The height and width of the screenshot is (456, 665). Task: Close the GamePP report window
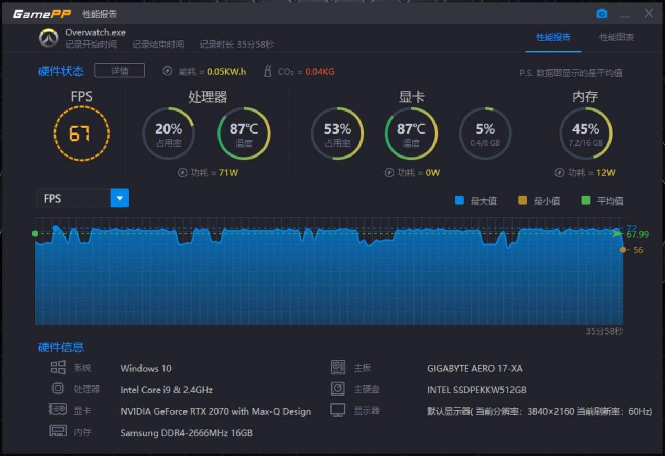pyautogui.click(x=649, y=14)
